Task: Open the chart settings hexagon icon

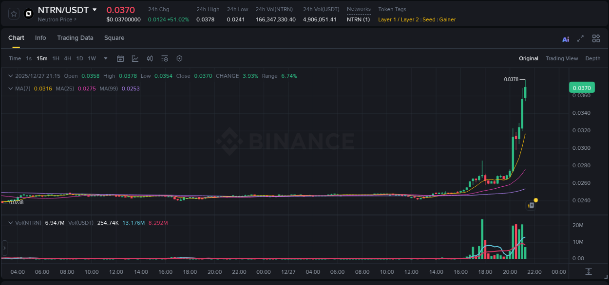Action: [x=179, y=58]
